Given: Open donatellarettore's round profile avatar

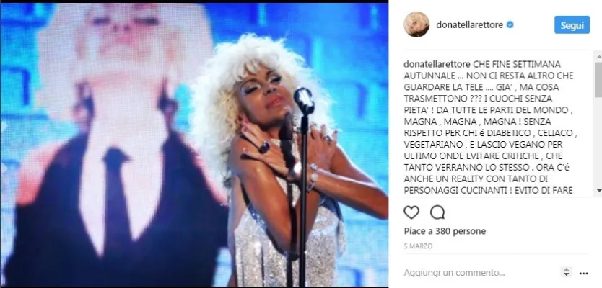Looking at the screenshot, I should click(x=416, y=24).
